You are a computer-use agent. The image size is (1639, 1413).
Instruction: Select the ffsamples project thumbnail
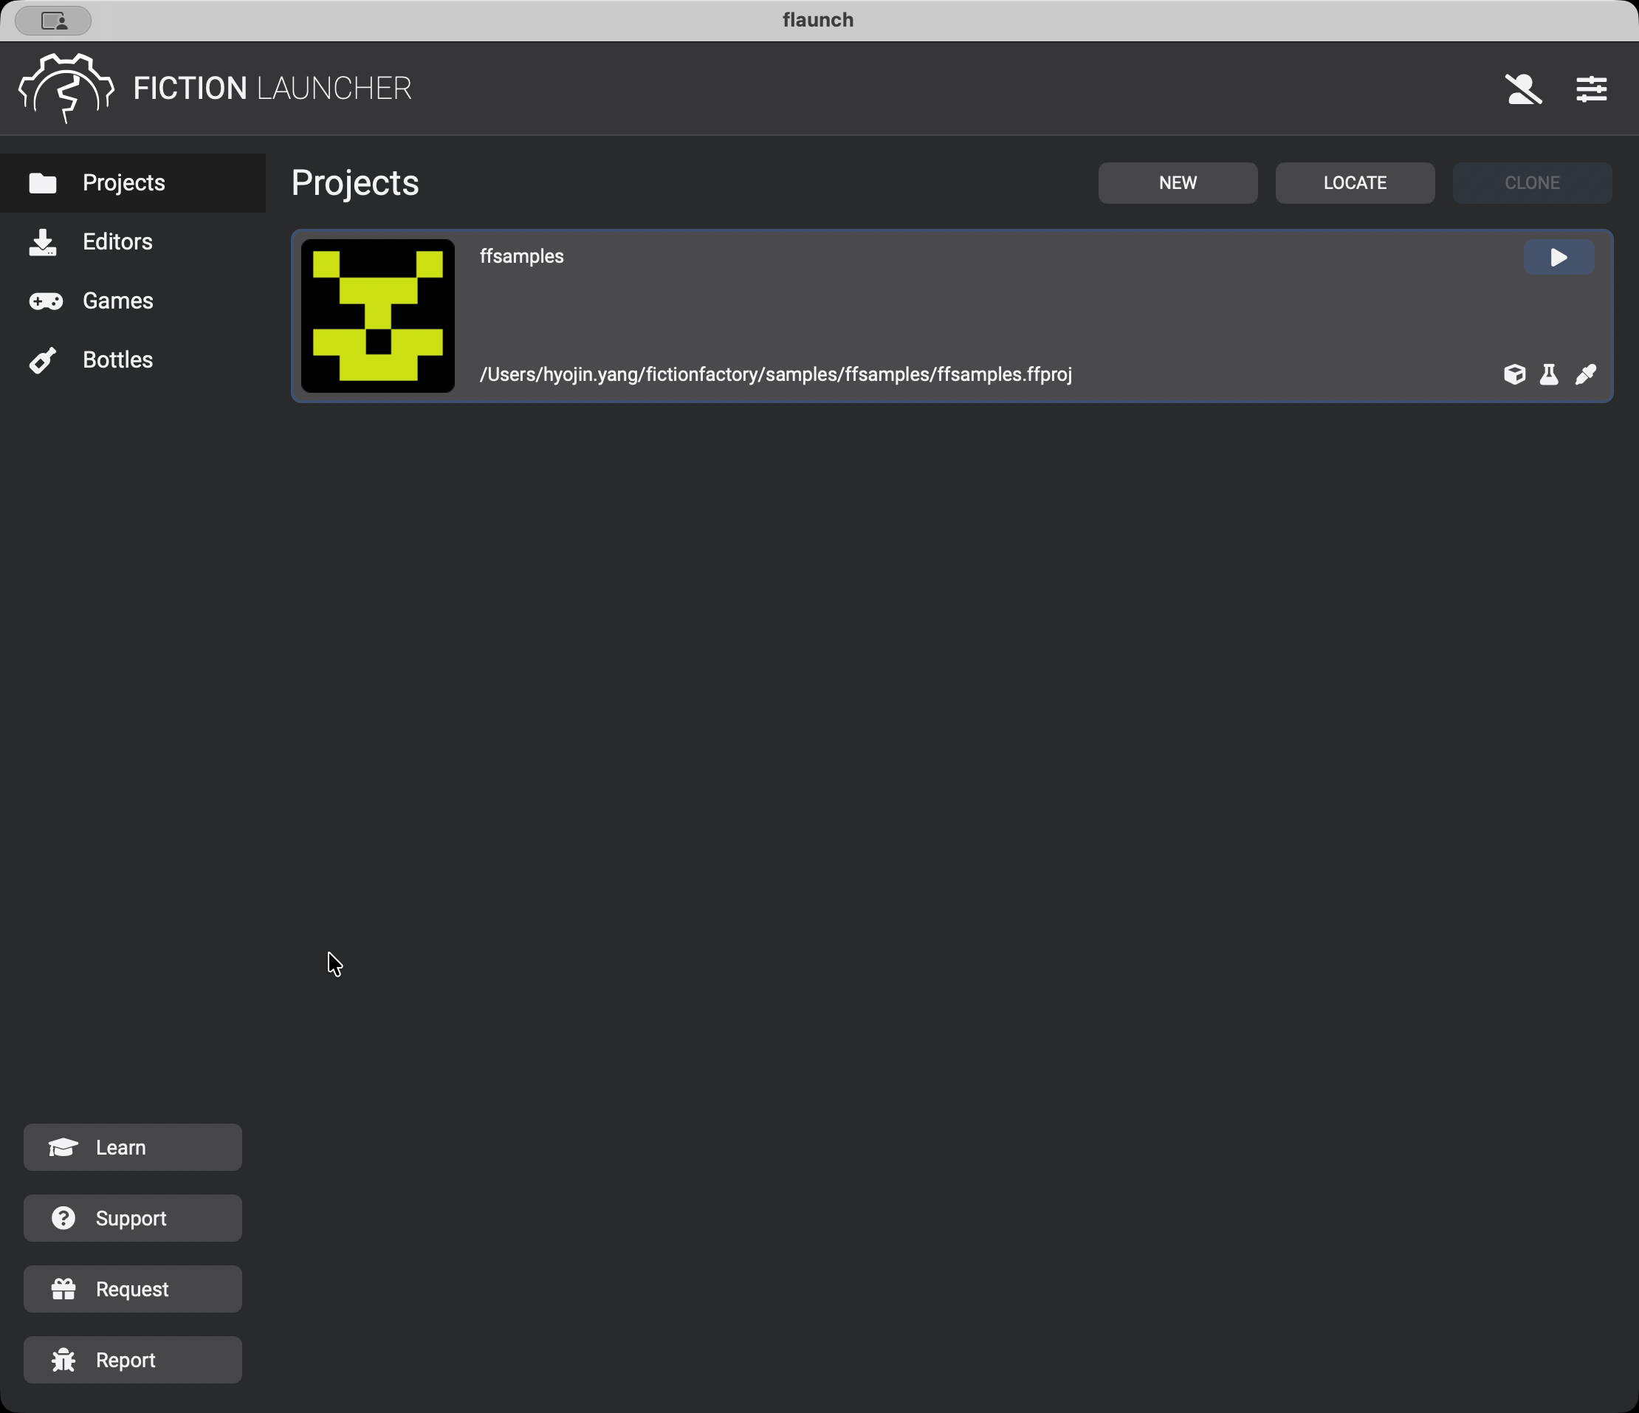click(378, 317)
